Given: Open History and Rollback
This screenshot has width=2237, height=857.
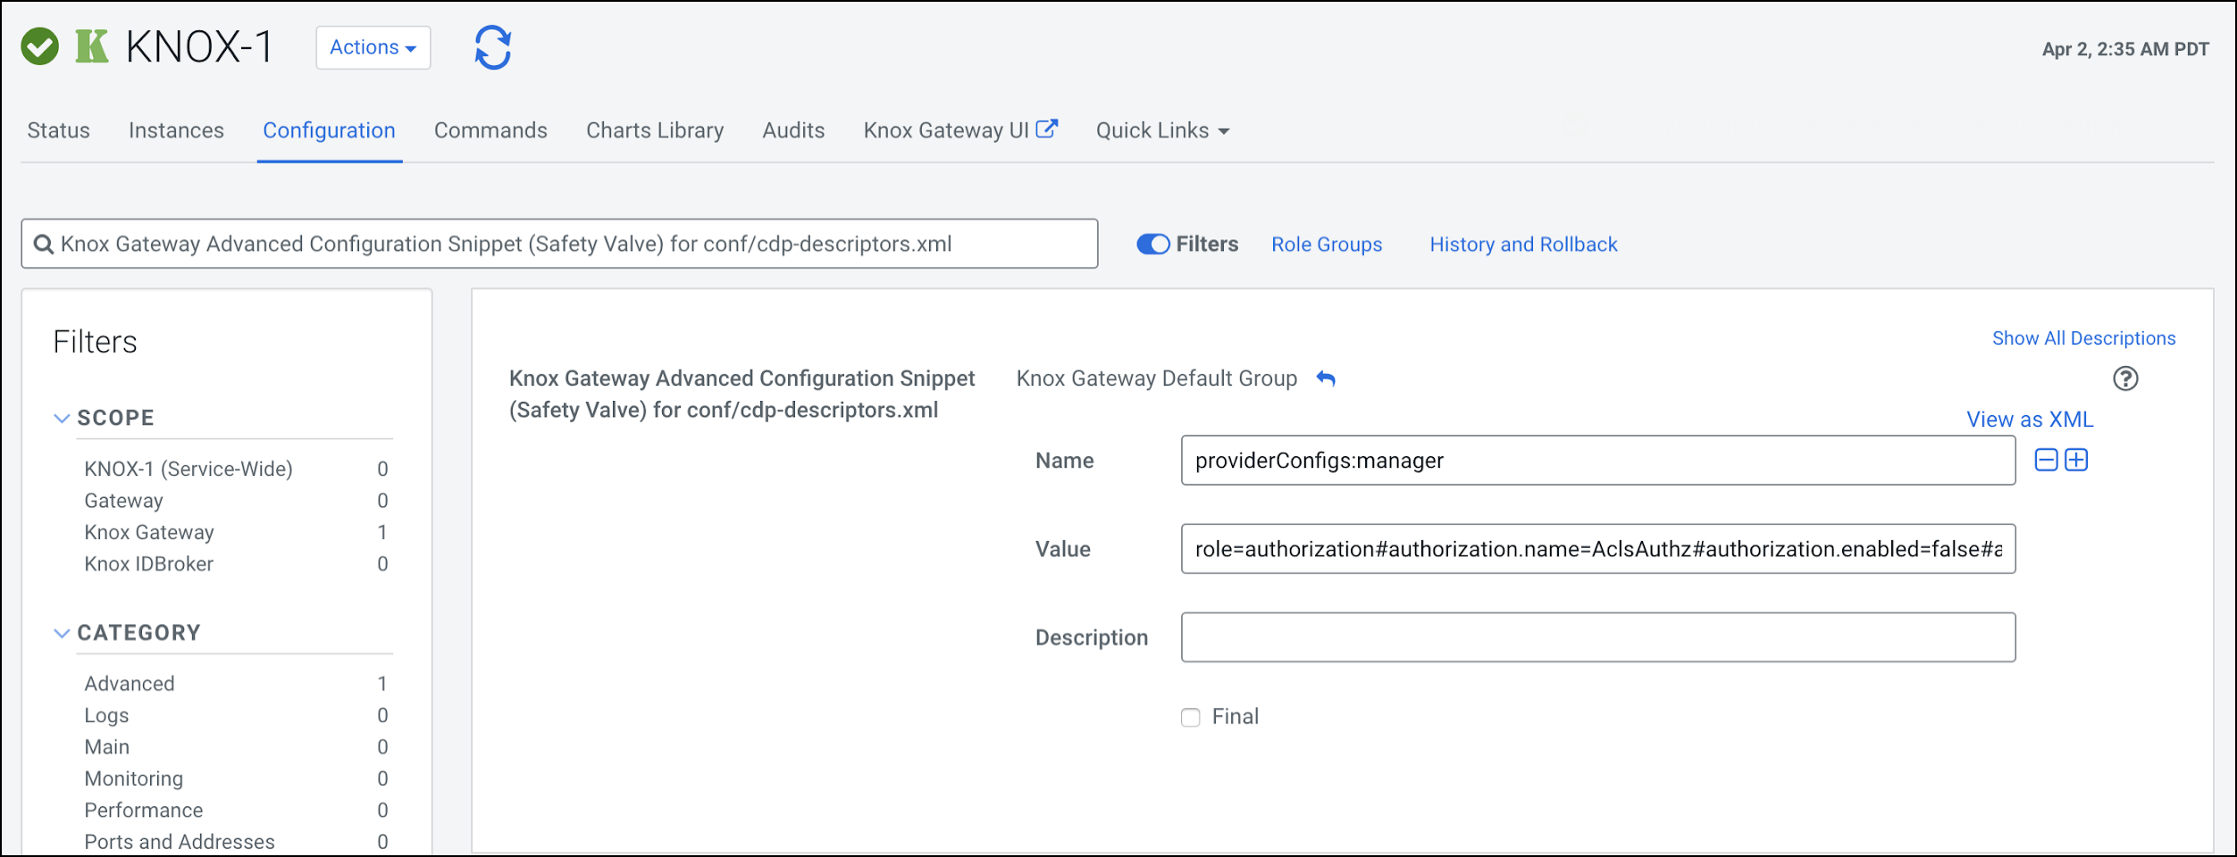Looking at the screenshot, I should [1523, 245].
